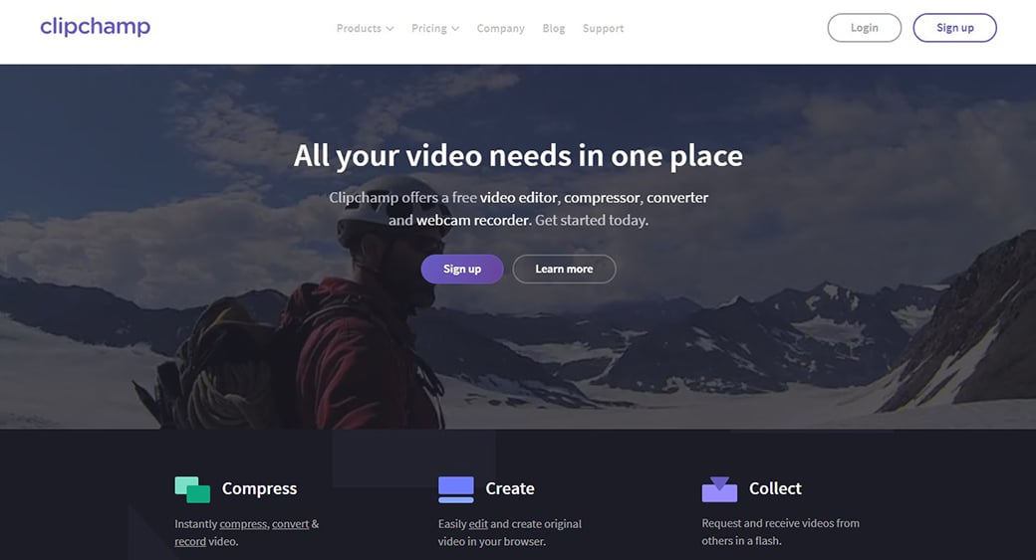Click the edit link under Create
1036x560 pixels.
tap(478, 524)
